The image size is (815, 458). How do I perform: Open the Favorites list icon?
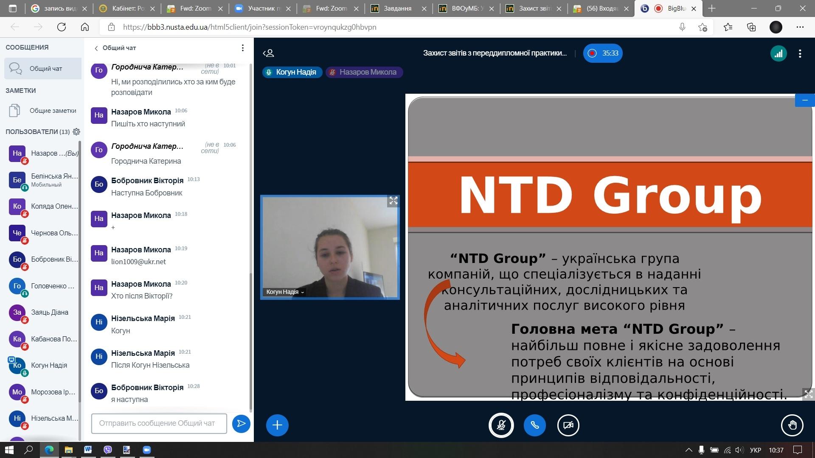[728, 27]
